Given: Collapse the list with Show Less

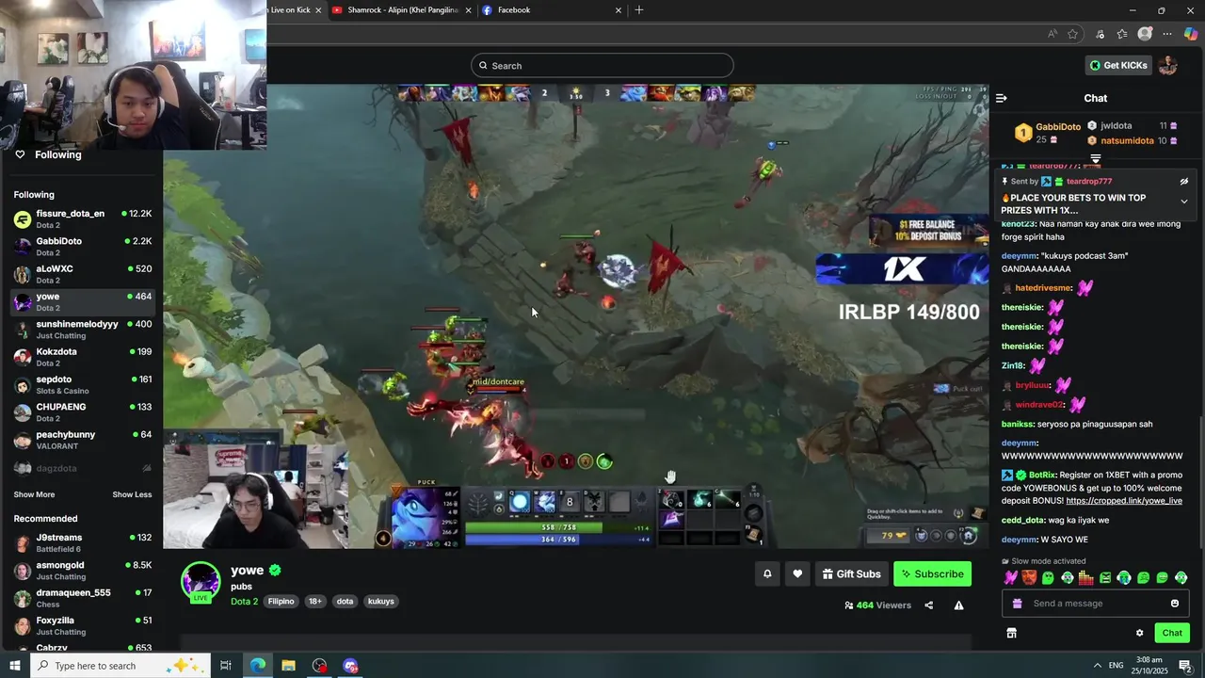Looking at the screenshot, I should 132,494.
